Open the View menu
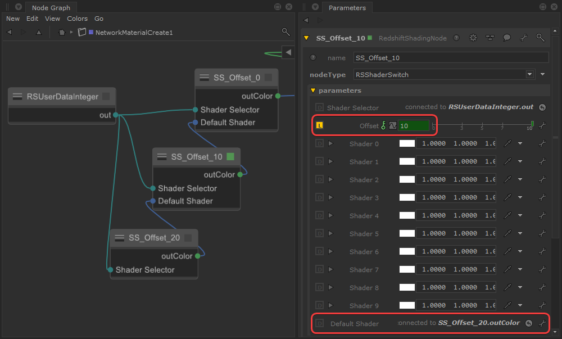 coord(52,19)
